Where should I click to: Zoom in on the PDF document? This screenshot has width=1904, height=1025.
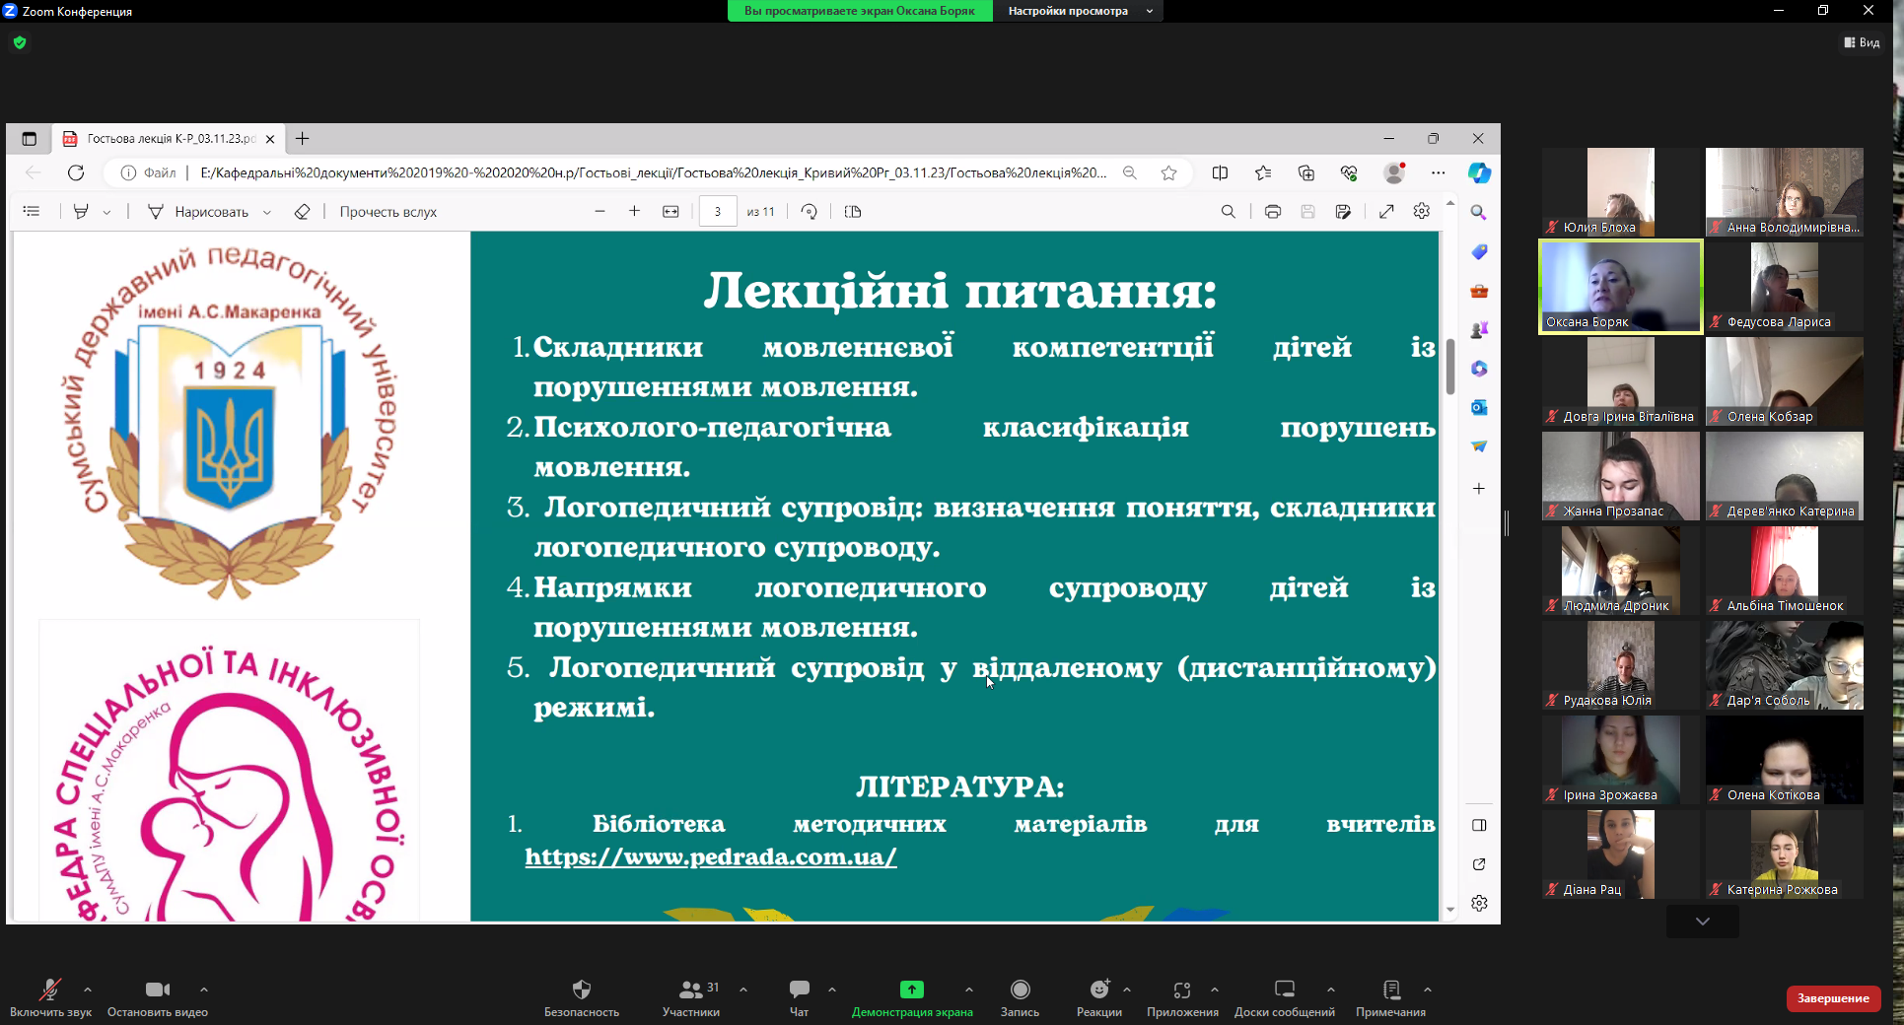(634, 211)
